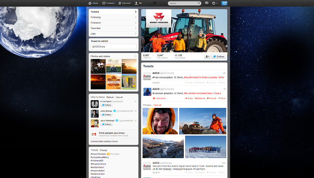Follow Jack Whitehall
Screen dimensions: 314x178
point(106,124)
